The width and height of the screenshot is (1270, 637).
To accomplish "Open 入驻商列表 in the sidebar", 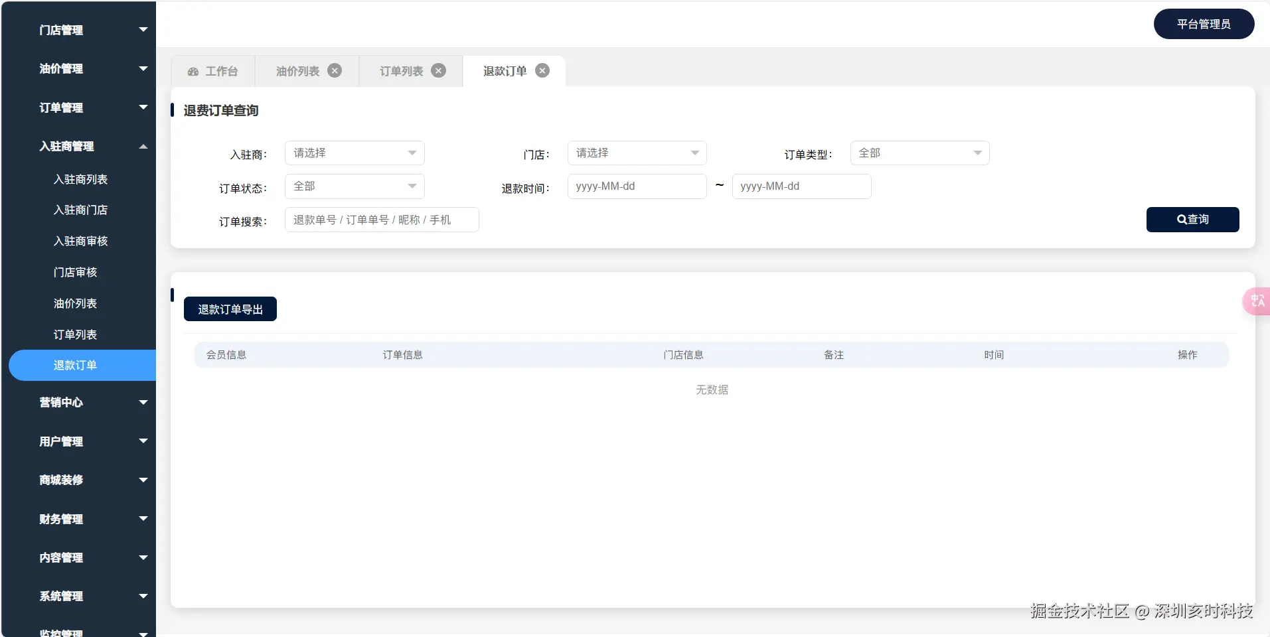I will [80, 179].
